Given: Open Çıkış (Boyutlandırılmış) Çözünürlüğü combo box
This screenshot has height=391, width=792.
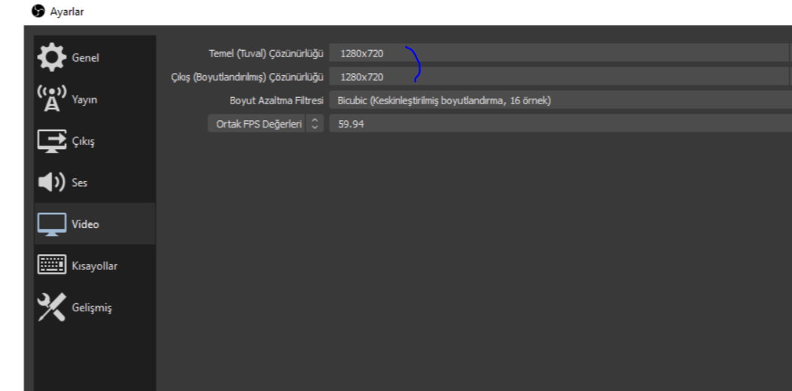Looking at the screenshot, I should tap(561, 77).
